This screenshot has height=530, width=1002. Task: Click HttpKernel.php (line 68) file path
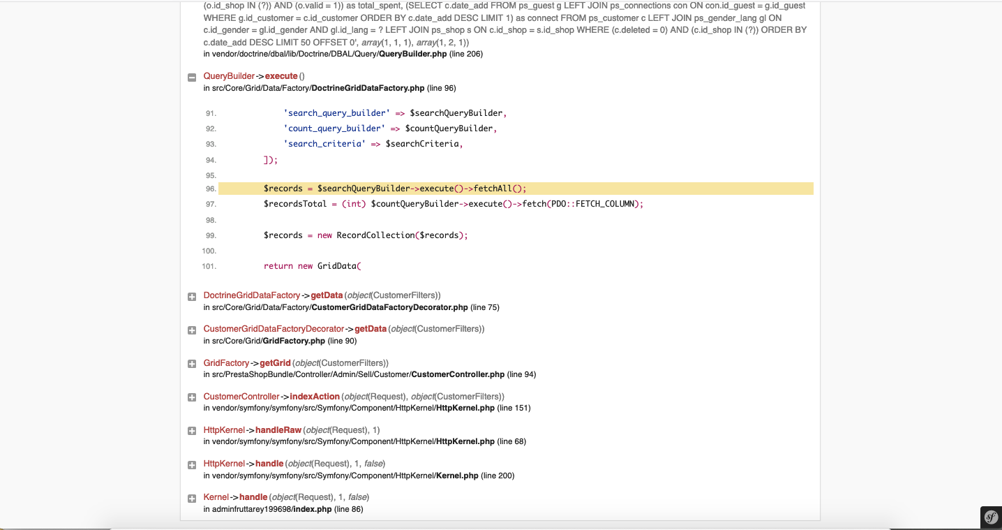[364, 441]
